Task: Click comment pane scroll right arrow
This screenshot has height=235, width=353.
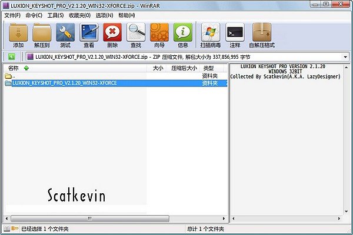Action: pos(339,219)
